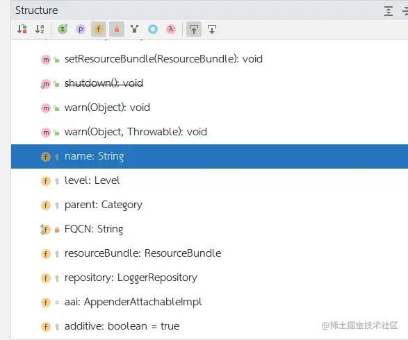Select FQCN: String static field
408x340 pixels.
209,229
